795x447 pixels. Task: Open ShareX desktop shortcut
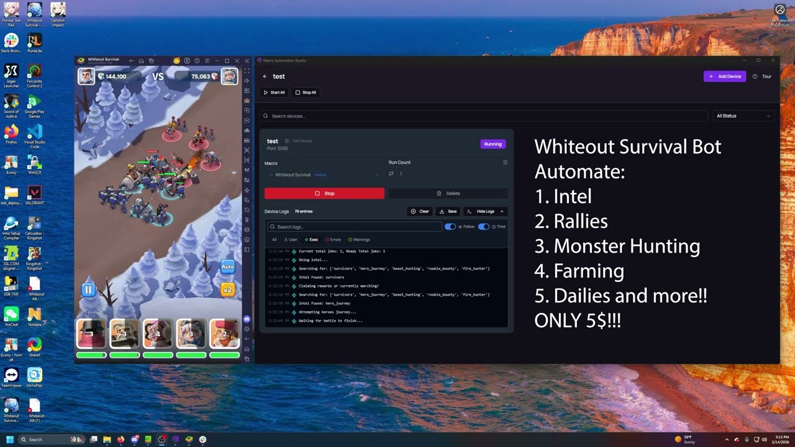point(35,348)
